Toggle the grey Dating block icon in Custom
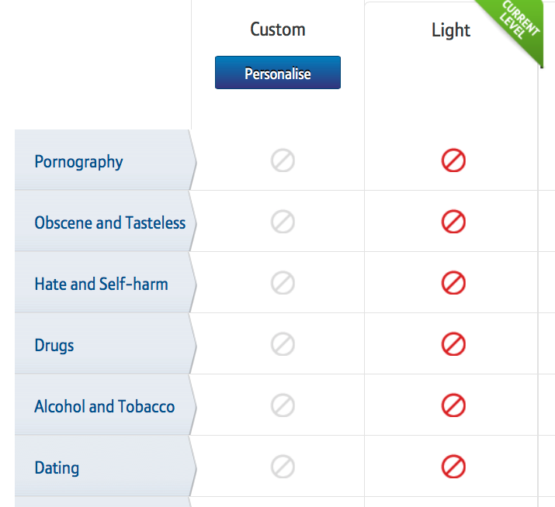This screenshot has width=555, height=507. [283, 467]
